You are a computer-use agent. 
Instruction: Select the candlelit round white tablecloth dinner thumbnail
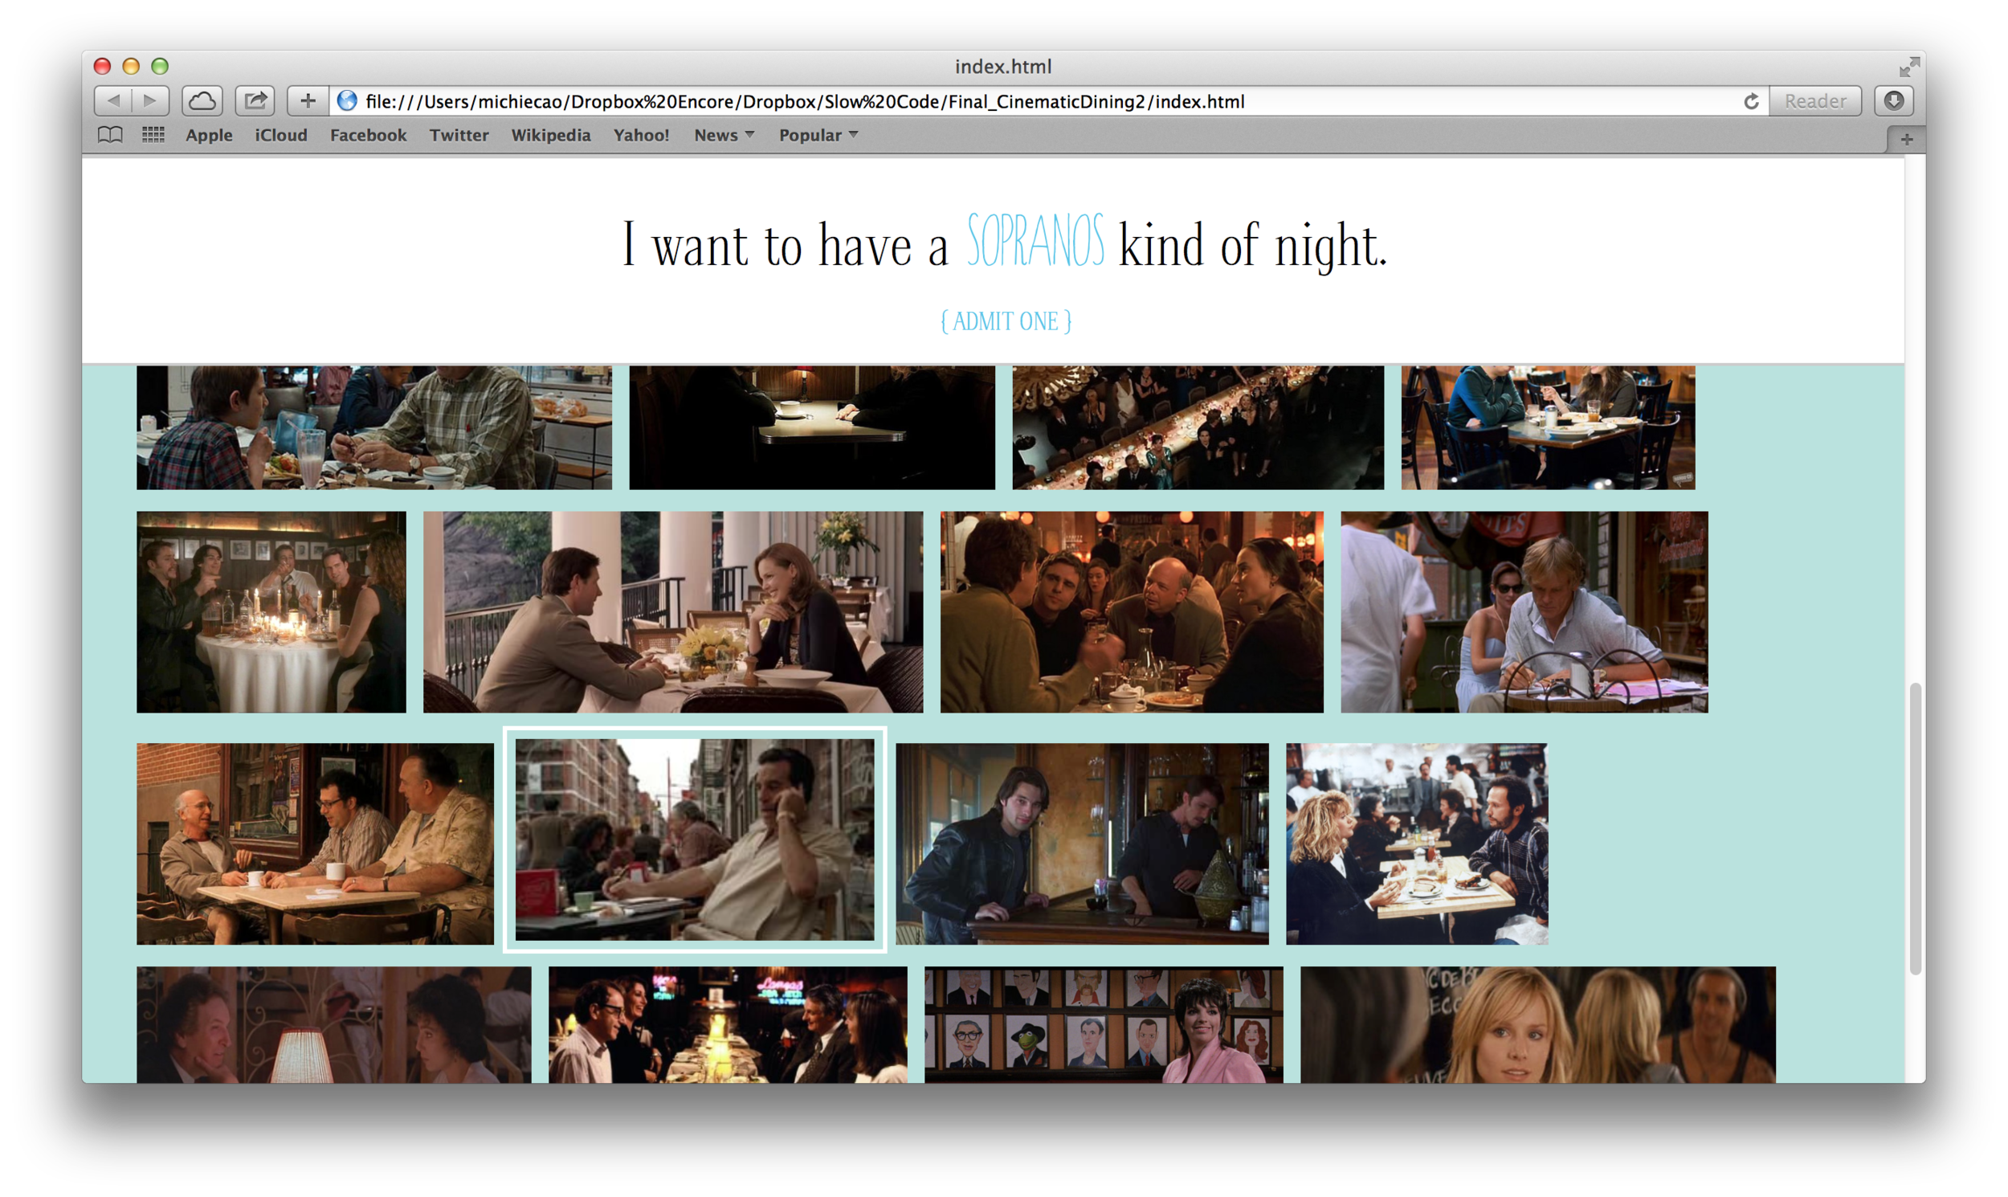[x=271, y=612]
